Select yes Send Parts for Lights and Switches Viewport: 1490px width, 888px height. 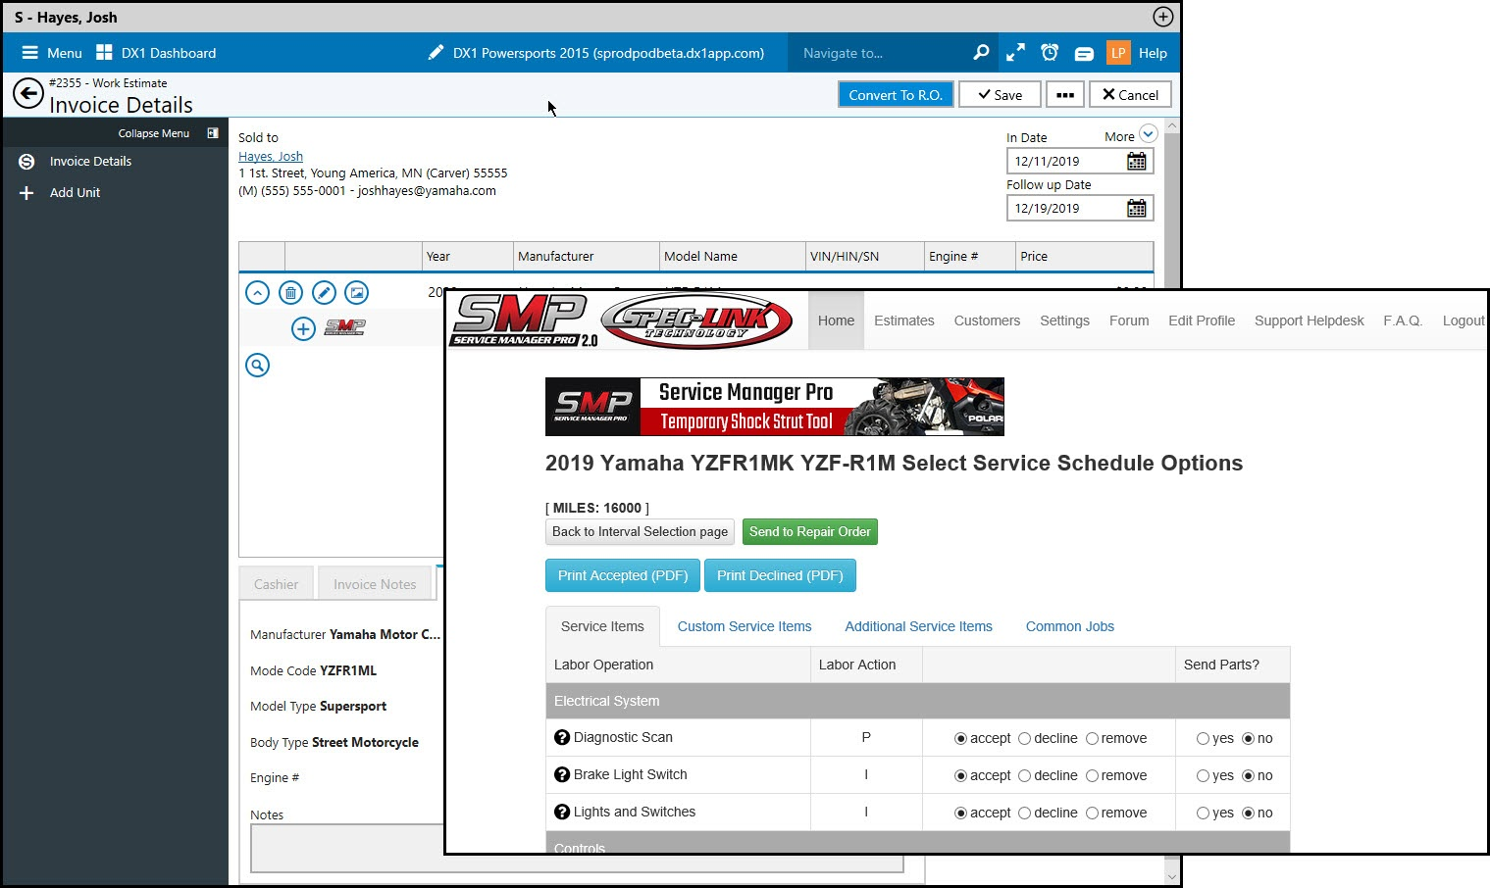(x=1203, y=814)
